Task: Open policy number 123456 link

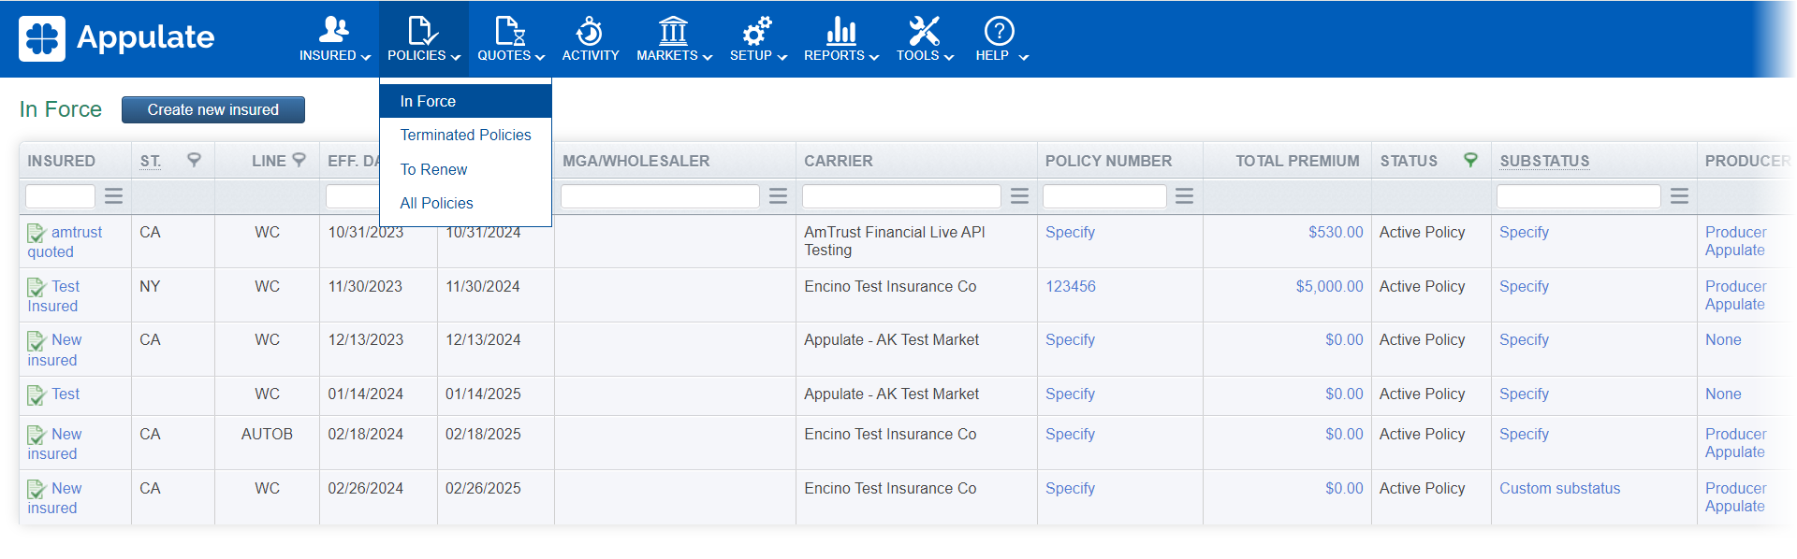Action: pyautogui.click(x=1070, y=286)
